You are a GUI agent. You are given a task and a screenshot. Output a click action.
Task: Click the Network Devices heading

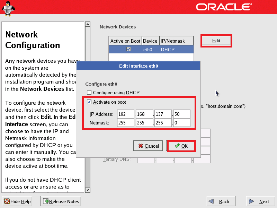pyautogui.click(x=118, y=27)
